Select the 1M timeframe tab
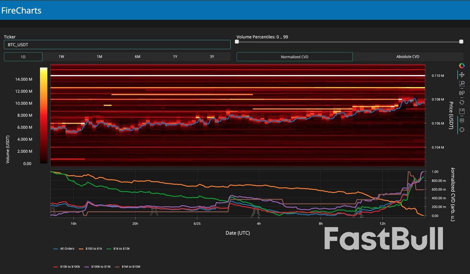 [x=100, y=57]
